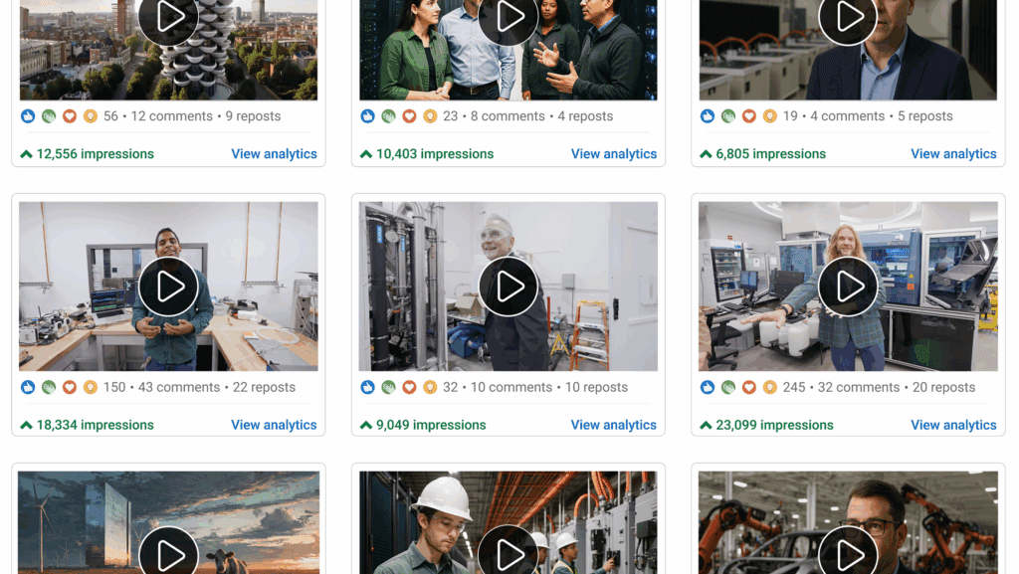Click the '12,556 impressions' text

(95, 154)
